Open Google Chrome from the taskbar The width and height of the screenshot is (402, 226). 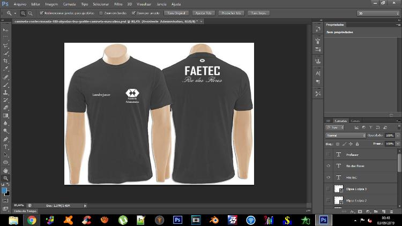(32, 220)
